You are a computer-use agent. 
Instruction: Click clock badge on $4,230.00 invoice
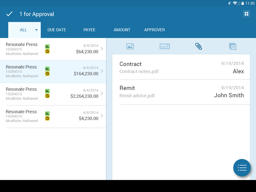tap(47, 118)
